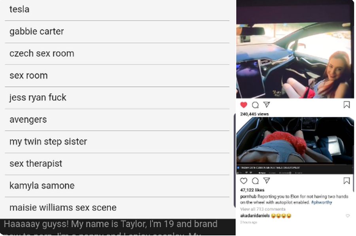Tap the comment bubble on pornhub post
356x236 pixels.
(256, 181)
